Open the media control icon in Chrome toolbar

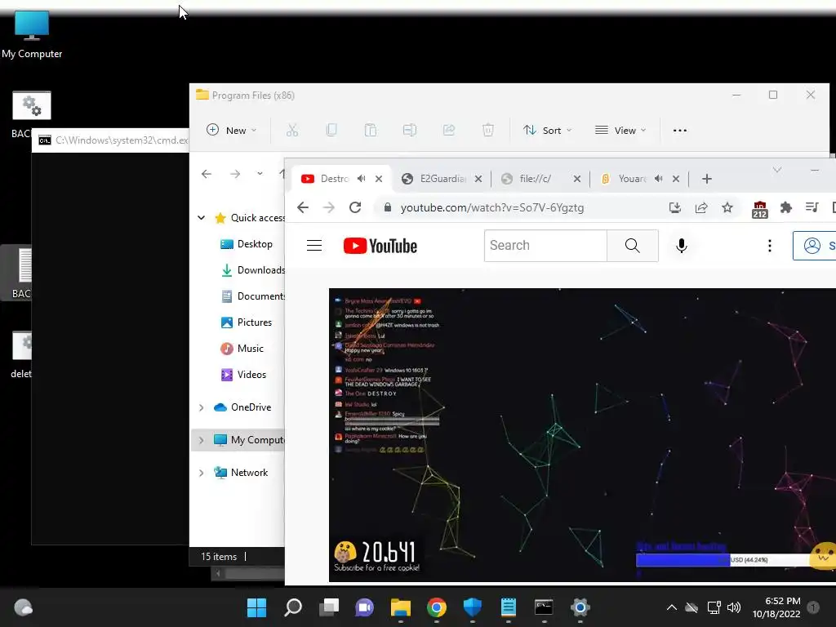[x=812, y=207]
